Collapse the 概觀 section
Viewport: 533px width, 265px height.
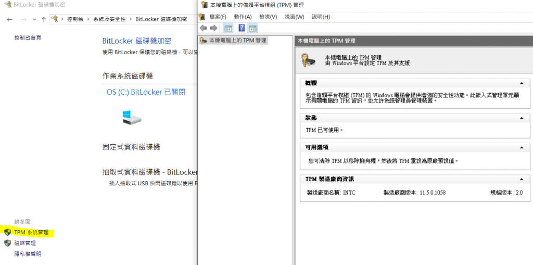522,83
